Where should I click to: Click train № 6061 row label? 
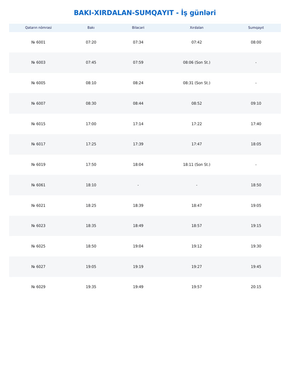[x=38, y=185]
